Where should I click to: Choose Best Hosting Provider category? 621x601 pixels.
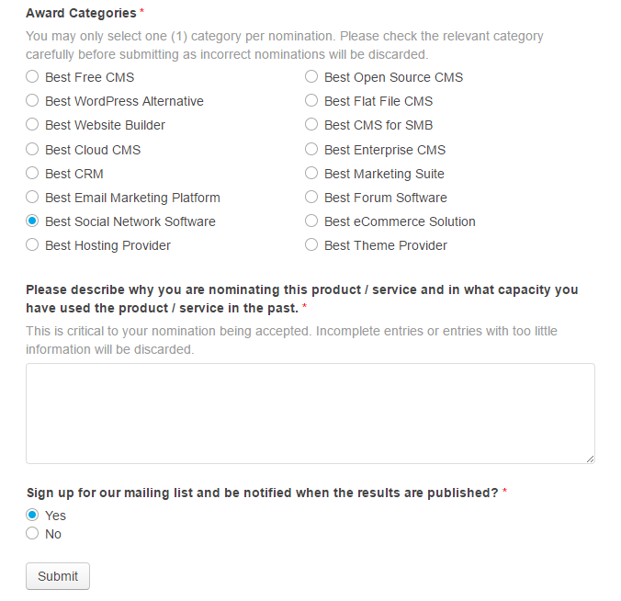click(32, 245)
